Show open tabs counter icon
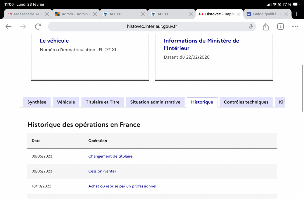 [x=280, y=27]
